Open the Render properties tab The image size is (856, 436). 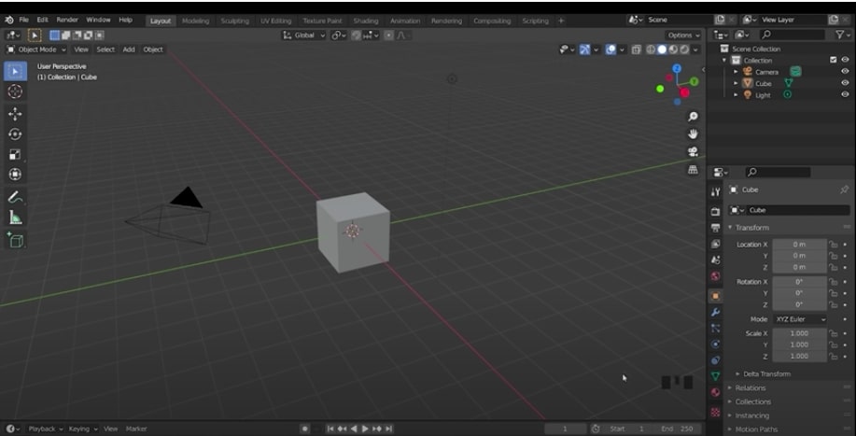click(x=716, y=212)
